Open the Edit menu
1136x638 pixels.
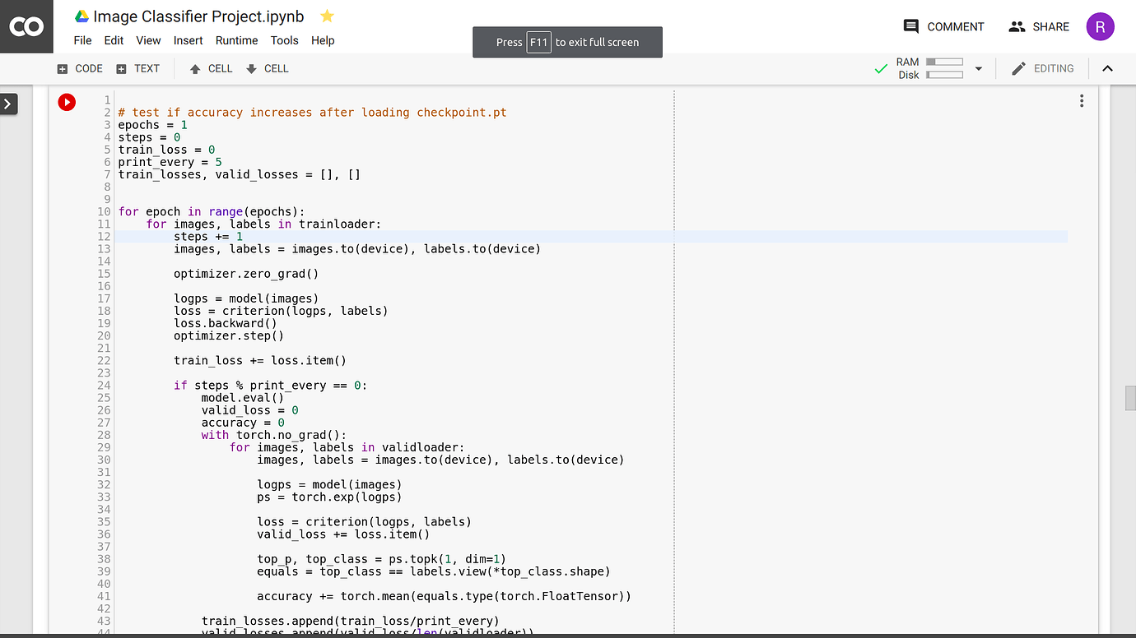pos(114,40)
